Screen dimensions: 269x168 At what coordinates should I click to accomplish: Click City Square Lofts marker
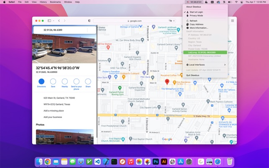coord(159,107)
